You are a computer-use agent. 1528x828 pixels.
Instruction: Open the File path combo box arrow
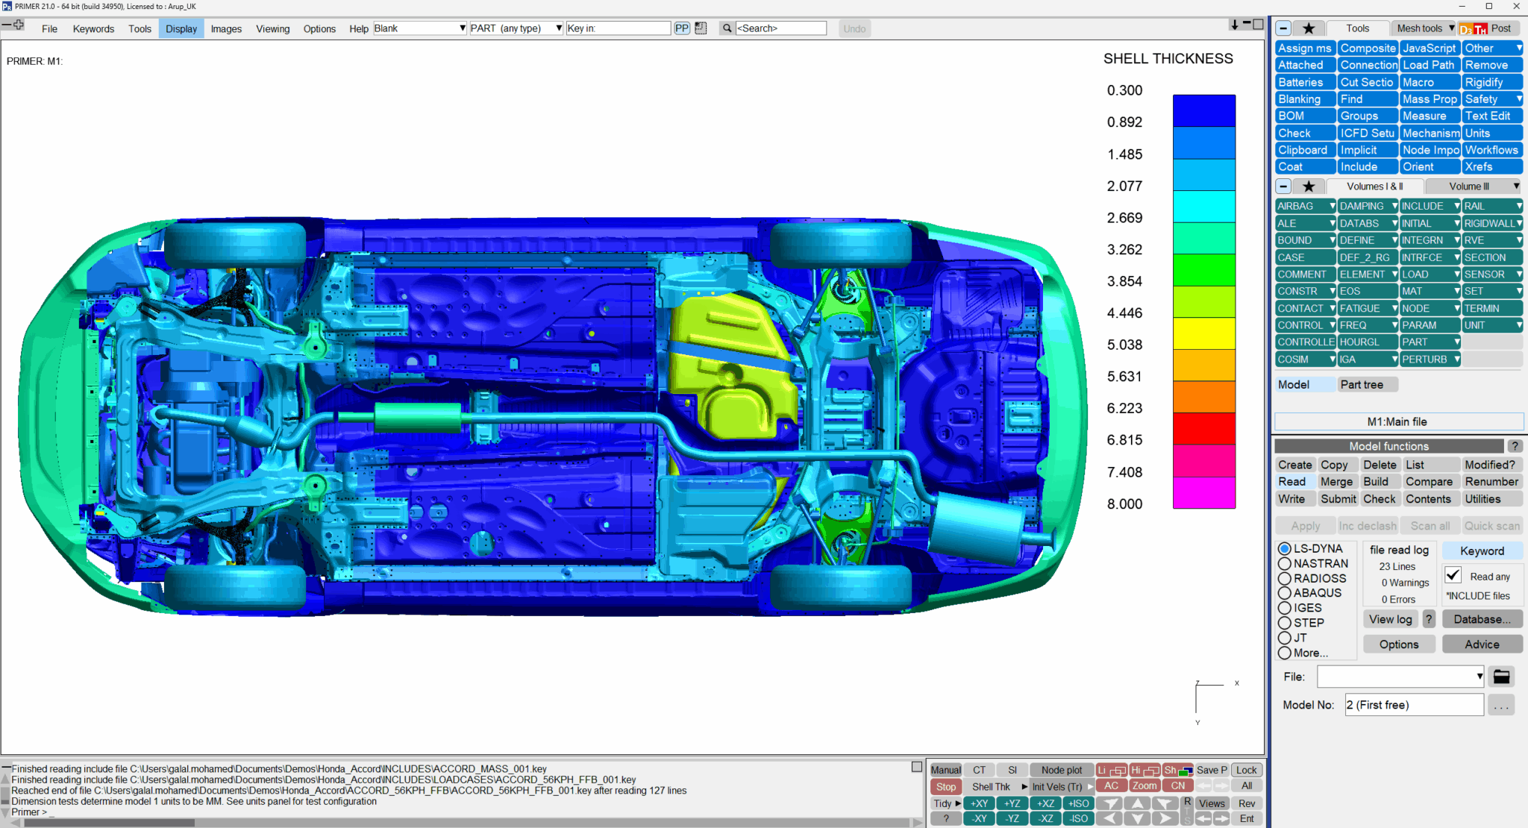1479,677
